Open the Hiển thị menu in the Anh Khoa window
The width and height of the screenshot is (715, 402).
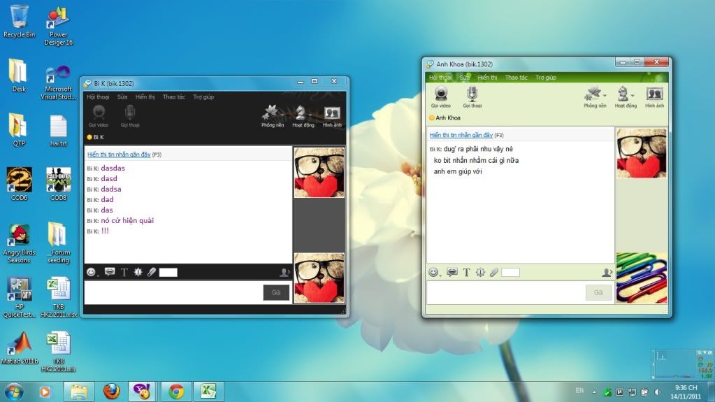pyautogui.click(x=487, y=78)
